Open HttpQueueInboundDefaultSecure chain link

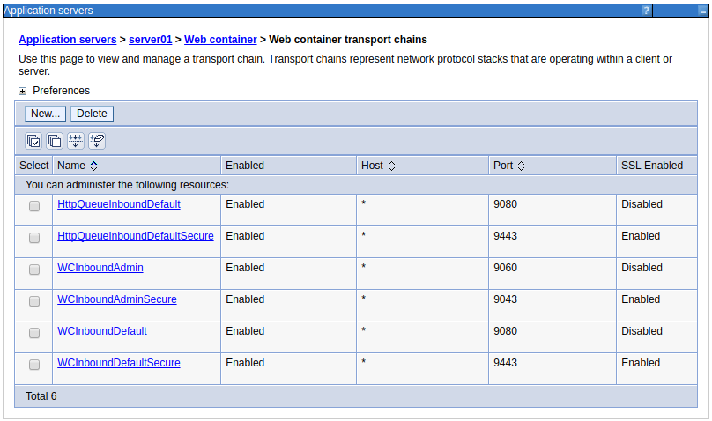(135, 236)
